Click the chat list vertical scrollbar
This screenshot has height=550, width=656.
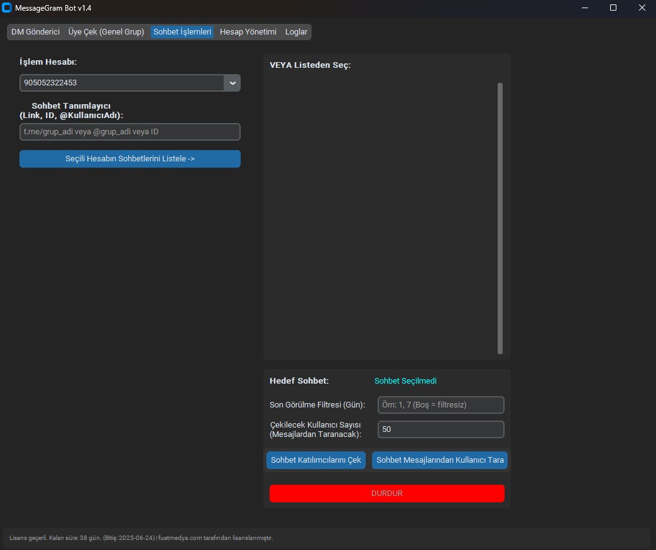point(500,218)
